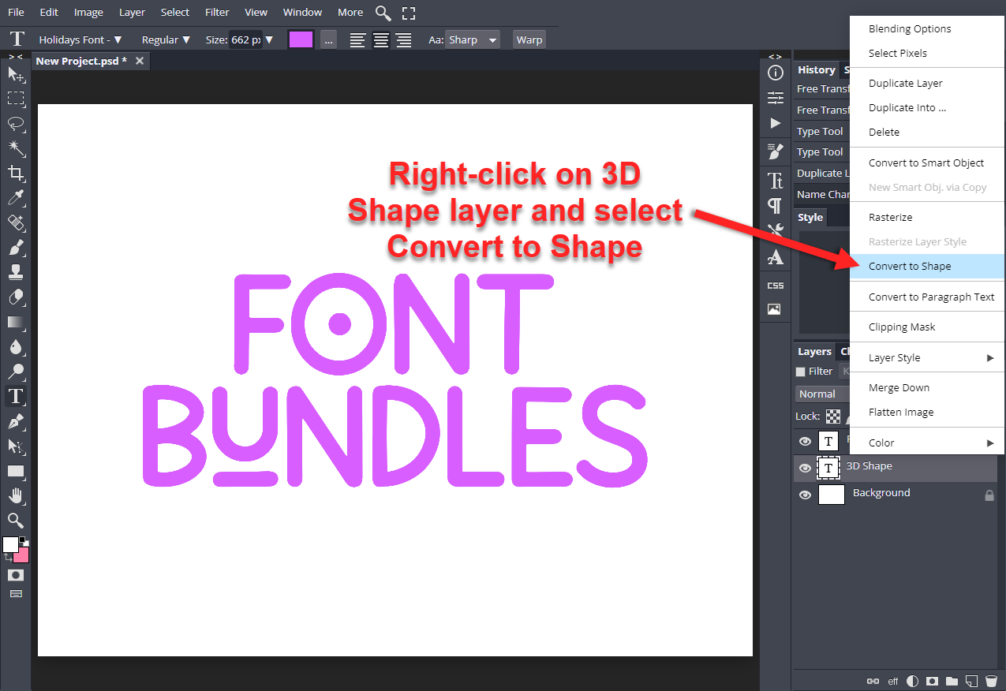1006x691 pixels.
Task: Select the Eyedropper tool
Action: pyautogui.click(x=16, y=198)
